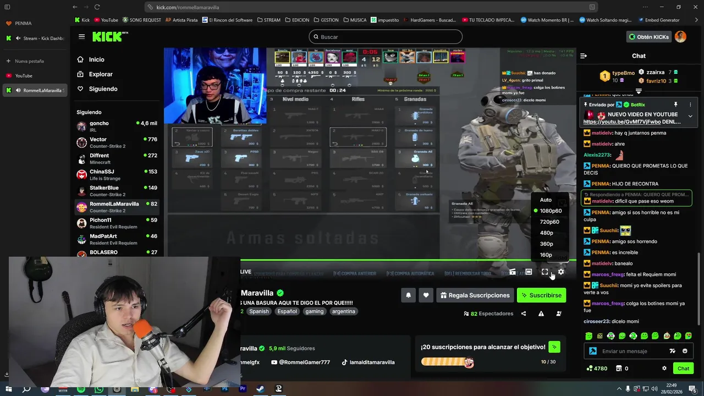Open StalkerBlue channel in following list
Image resolution: width=704 pixels, height=396 pixels.
117,191
